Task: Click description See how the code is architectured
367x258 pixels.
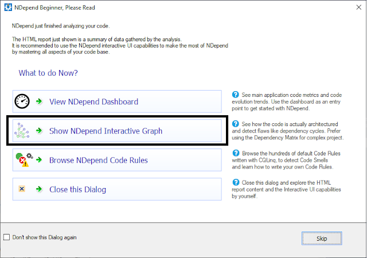Action: (x=288, y=131)
